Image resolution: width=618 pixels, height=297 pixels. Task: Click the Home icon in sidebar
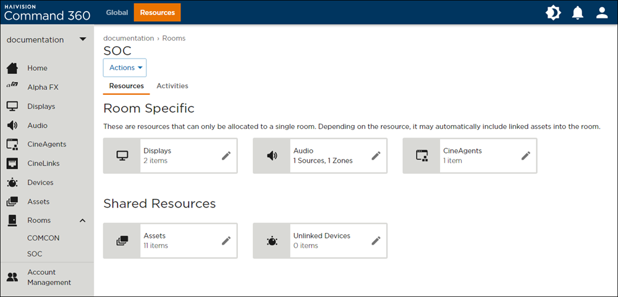12,68
